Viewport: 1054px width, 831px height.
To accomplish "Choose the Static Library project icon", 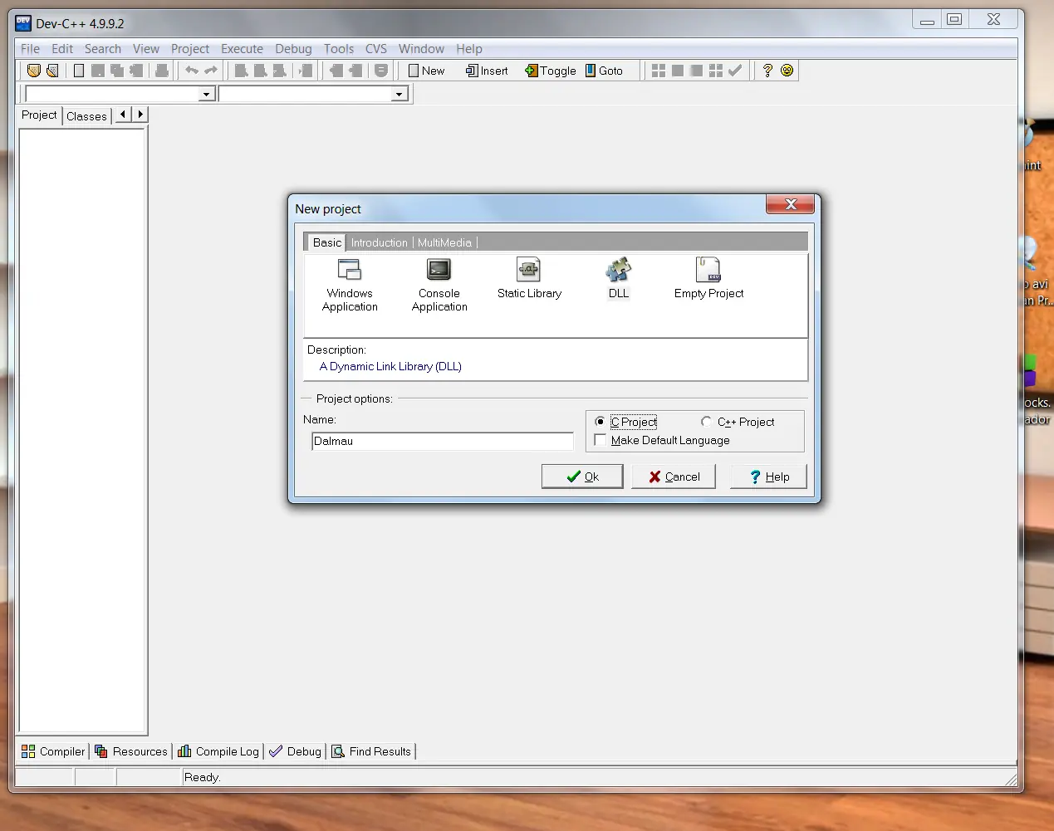I will point(529,279).
